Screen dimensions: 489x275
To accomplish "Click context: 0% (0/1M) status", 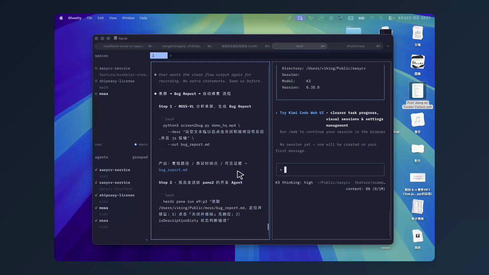I will [x=366, y=189].
